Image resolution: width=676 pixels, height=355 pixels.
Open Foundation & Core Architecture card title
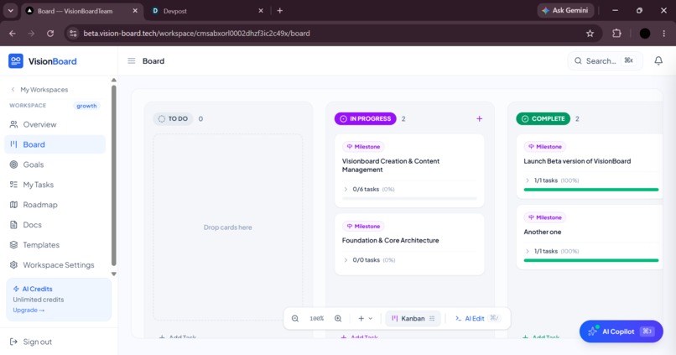[390, 240]
